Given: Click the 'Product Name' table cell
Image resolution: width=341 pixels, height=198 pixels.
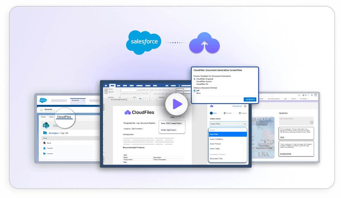Looking at the screenshot, I should coord(138,160).
